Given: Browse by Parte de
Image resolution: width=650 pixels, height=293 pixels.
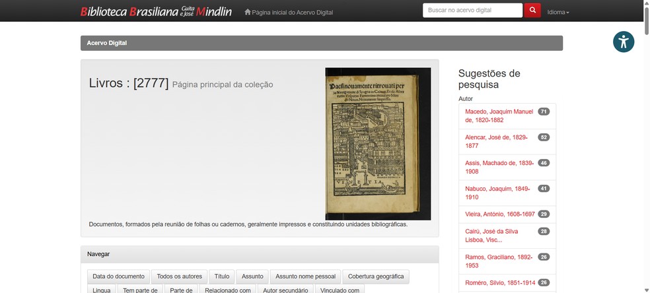Looking at the screenshot, I should [181, 290].
